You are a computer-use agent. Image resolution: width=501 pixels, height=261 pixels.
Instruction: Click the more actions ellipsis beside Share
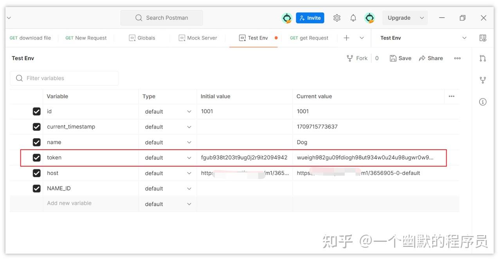(457, 58)
